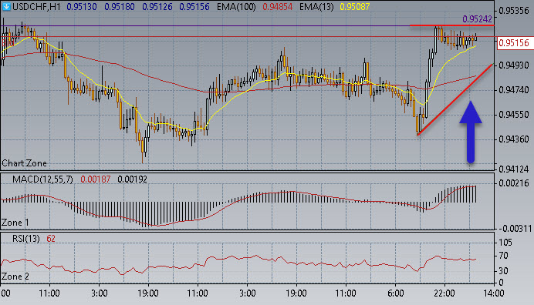Click the EMA(100) value 0.94854
The height and width of the screenshot is (305, 534).
pos(277,7)
